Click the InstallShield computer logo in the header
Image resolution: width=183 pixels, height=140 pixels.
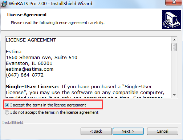pyautogui.click(x=171, y=20)
